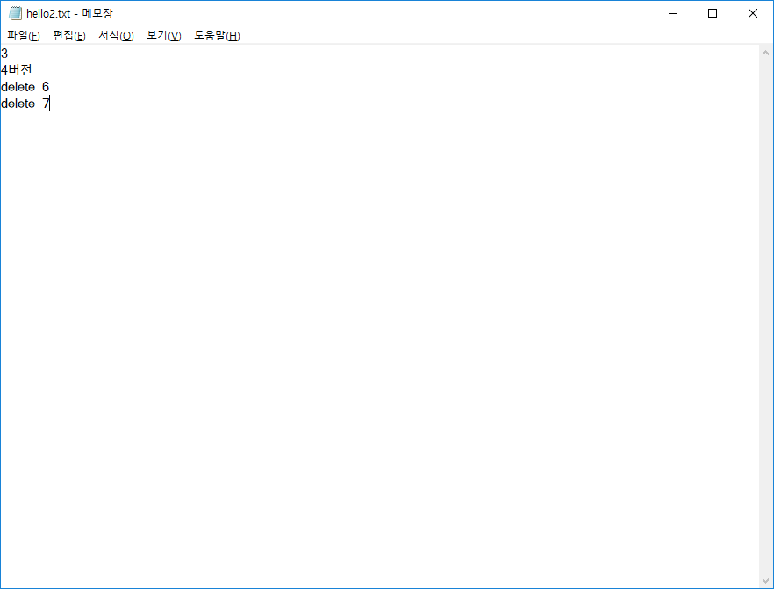774x589 pixels.
Task: Close the hello2.txt Notepad window
Action: 752,13
